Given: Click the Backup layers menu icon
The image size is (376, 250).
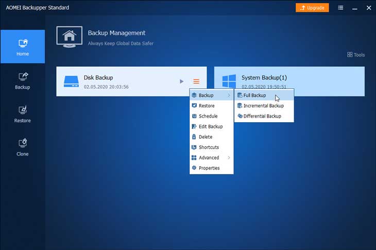Looking at the screenshot, I should pyautogui.click(x=194, y=95).
